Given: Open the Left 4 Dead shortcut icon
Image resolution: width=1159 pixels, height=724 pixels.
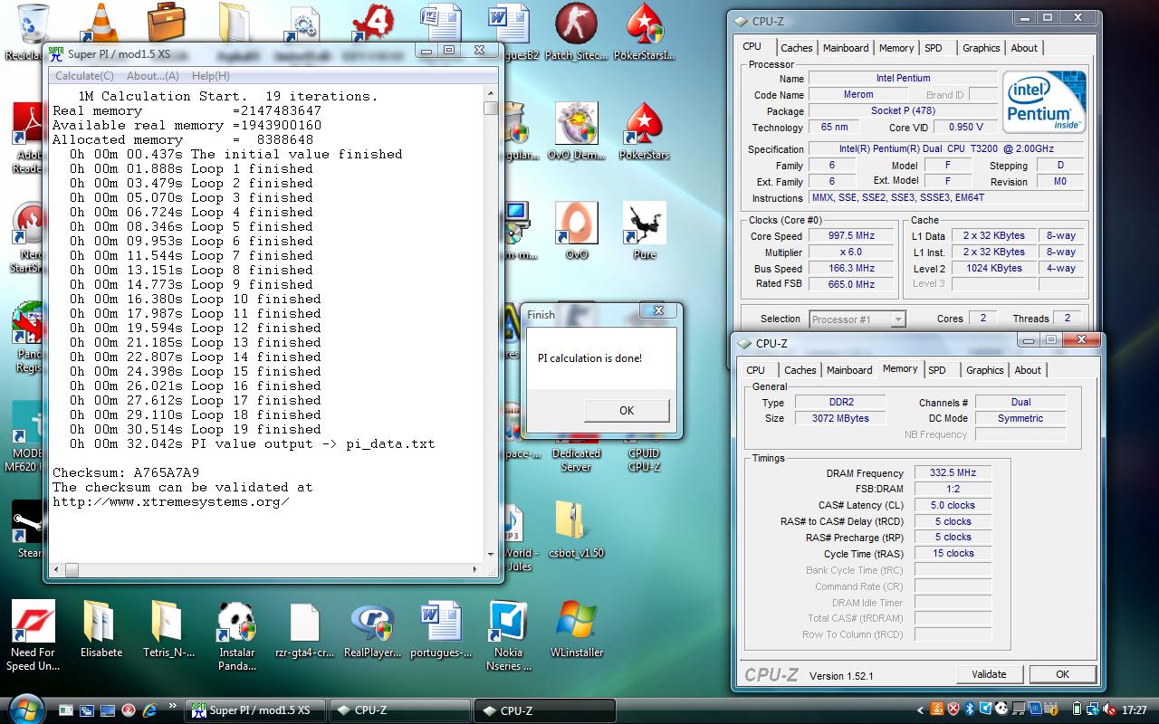Looking at the screenshot, I should (373, 24).
